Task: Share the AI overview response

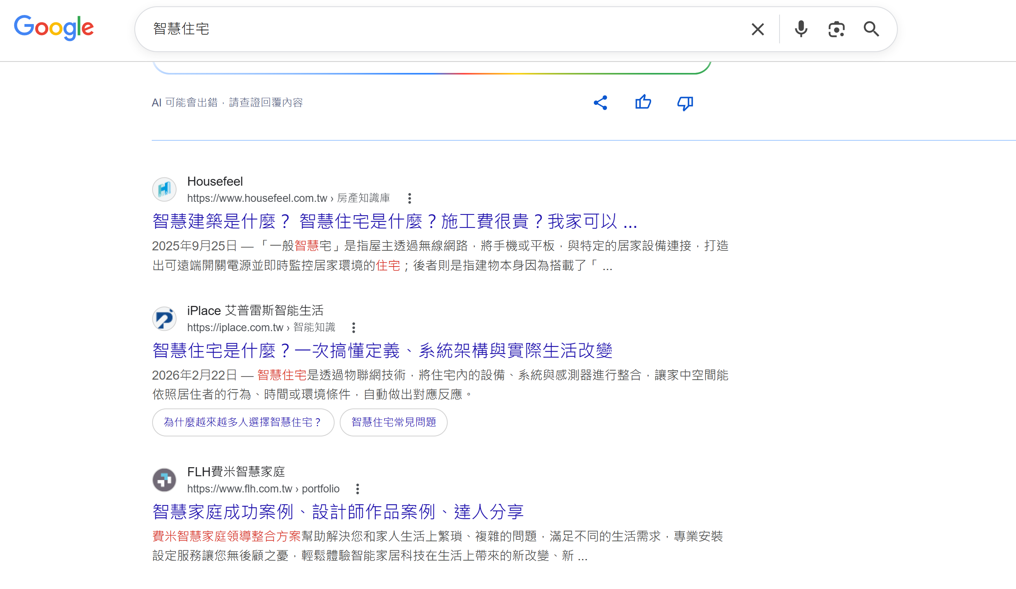Action: 600,103
